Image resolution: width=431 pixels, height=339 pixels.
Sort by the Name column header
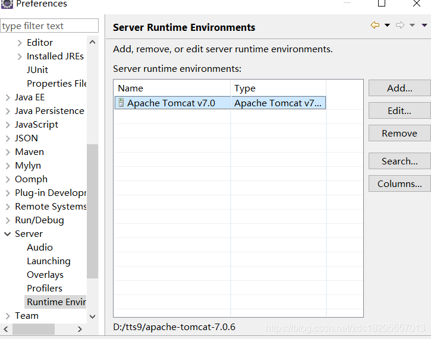172,88
